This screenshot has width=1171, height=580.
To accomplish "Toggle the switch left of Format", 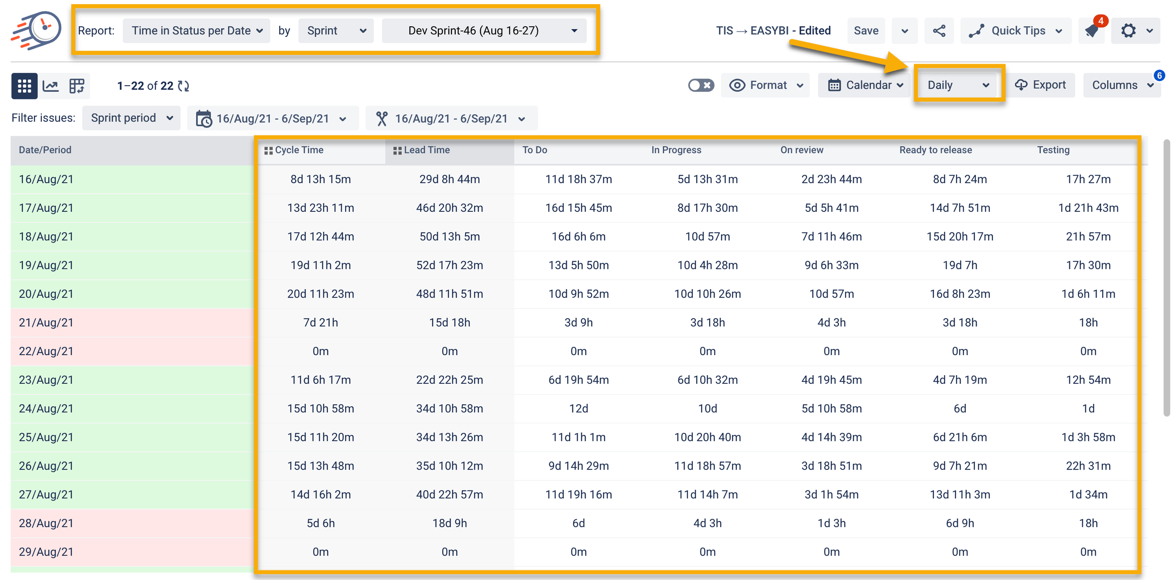I will pyautogui.click(x=701, y=85).
